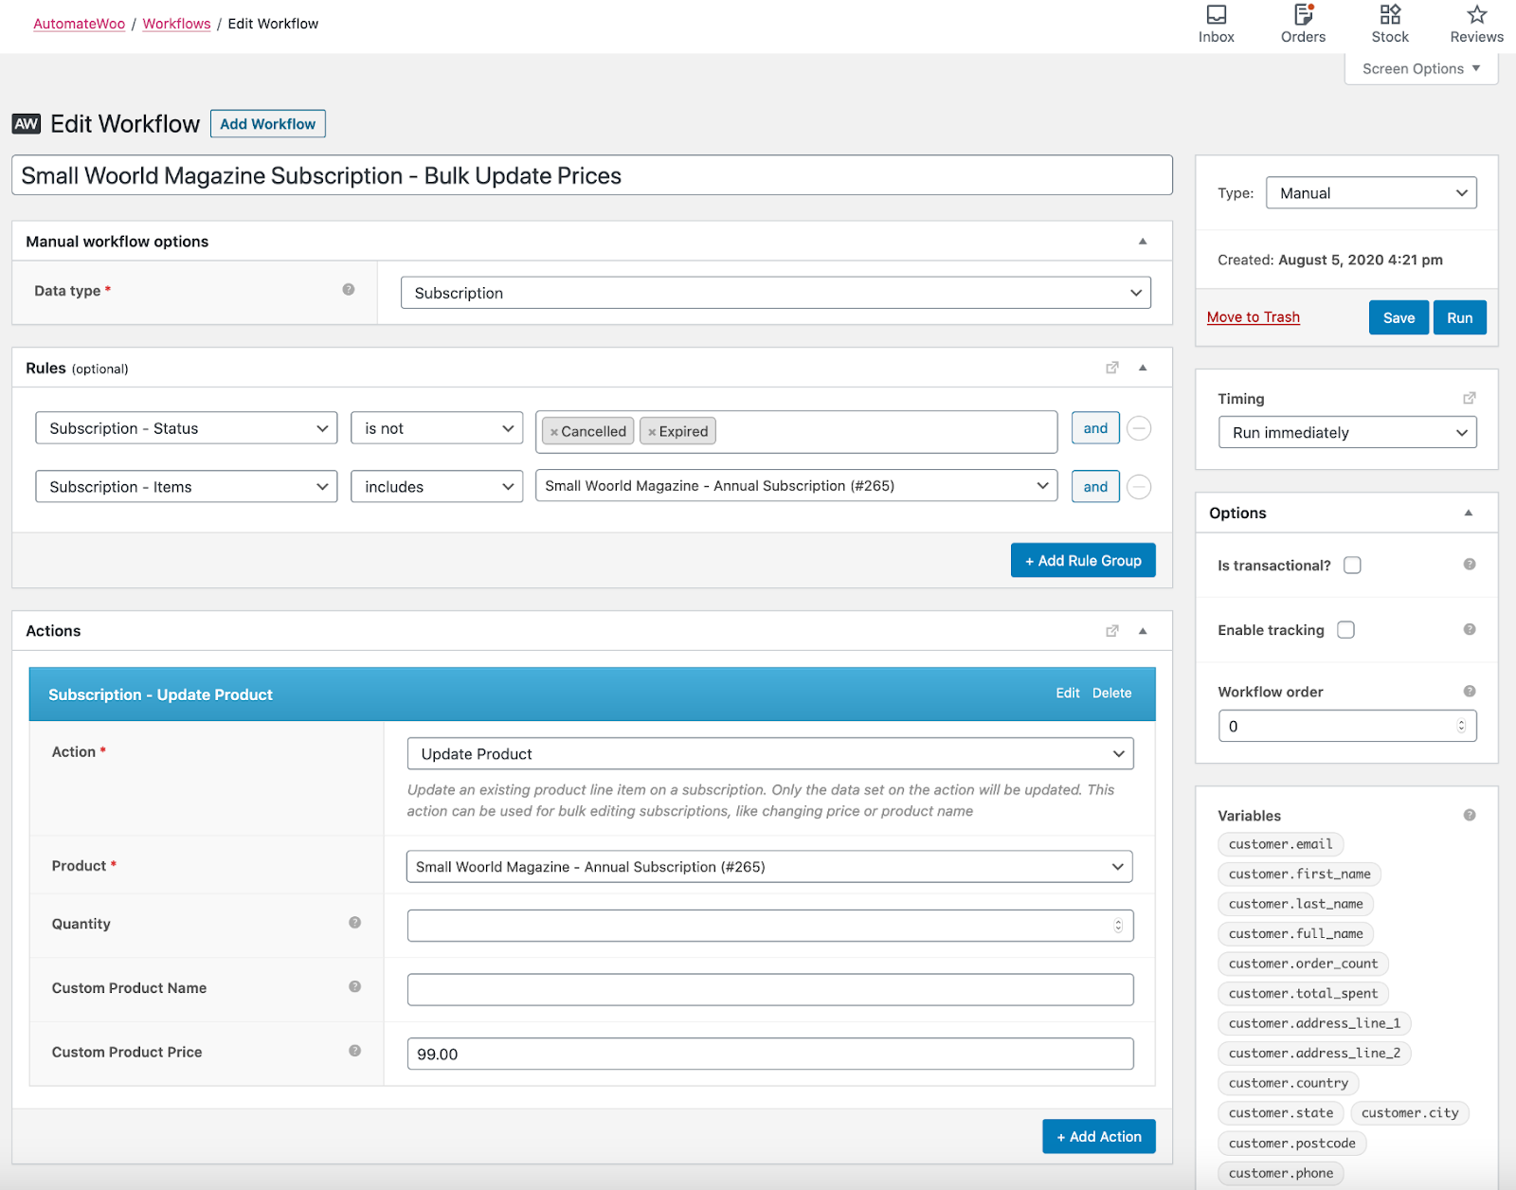Go to Workflows breadcrumb link
The width and height of the screenshot is (1516, 1190).
tap(176, 24)
